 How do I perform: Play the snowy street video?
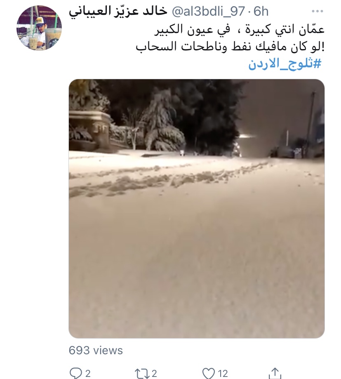pos(197,209)
